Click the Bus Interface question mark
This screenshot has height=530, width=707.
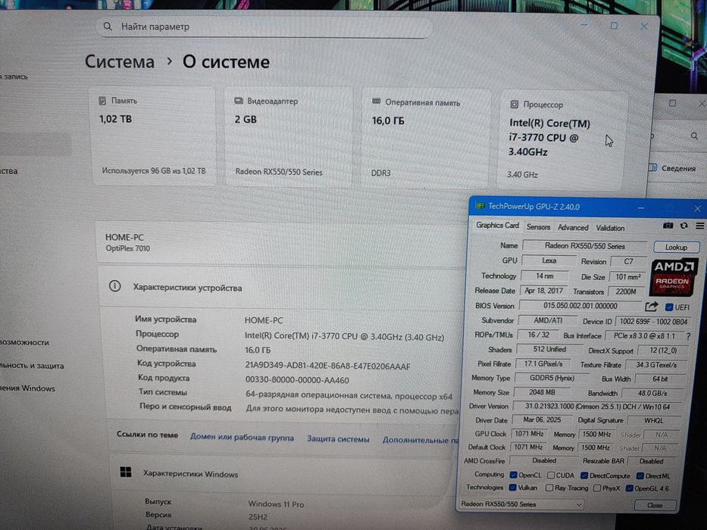(688, 335)
